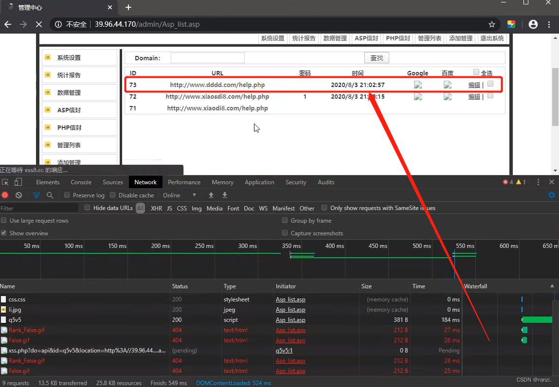Open the DevTools customize menu
Image resolution: width=559 pixels, height=387 pixels.
[538, 182]
